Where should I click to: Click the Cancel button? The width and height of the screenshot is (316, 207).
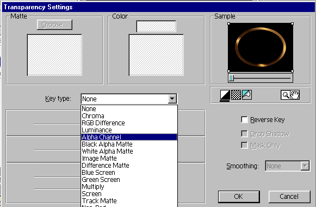click(x=289, y=197)
